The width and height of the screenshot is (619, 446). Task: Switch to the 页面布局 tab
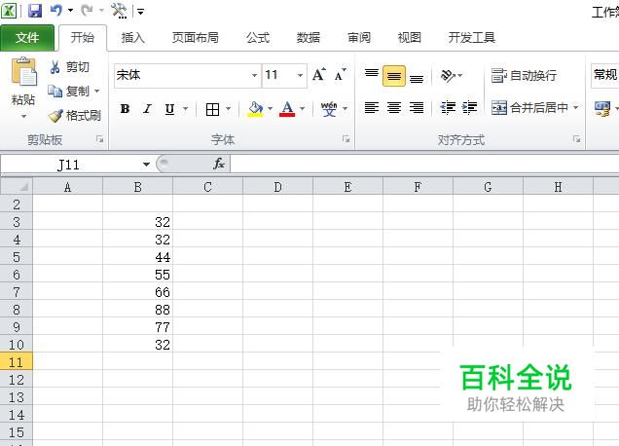[x=196, y=38]
